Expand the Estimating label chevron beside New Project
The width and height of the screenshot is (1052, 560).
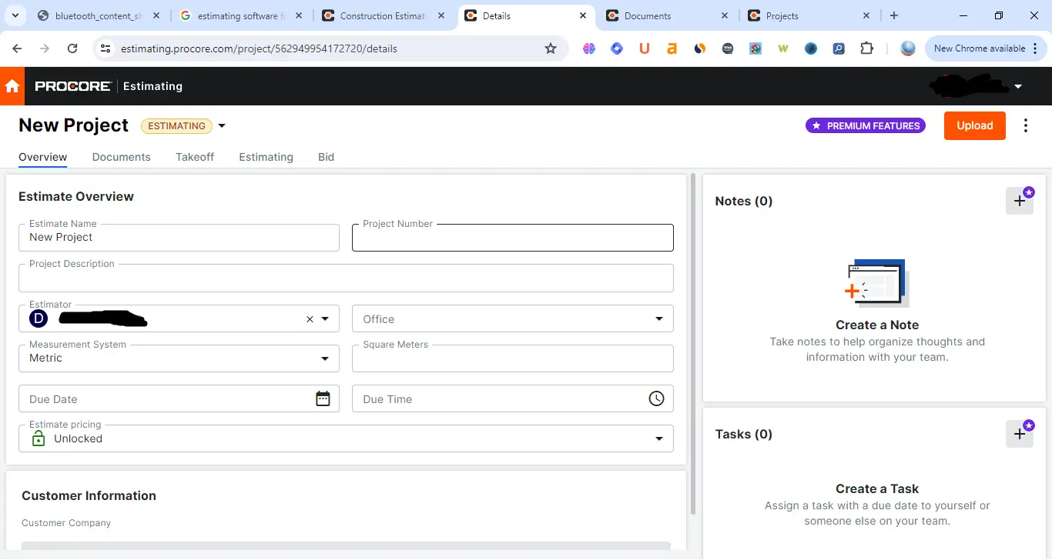pyautogui.click(x=222, y=125)
